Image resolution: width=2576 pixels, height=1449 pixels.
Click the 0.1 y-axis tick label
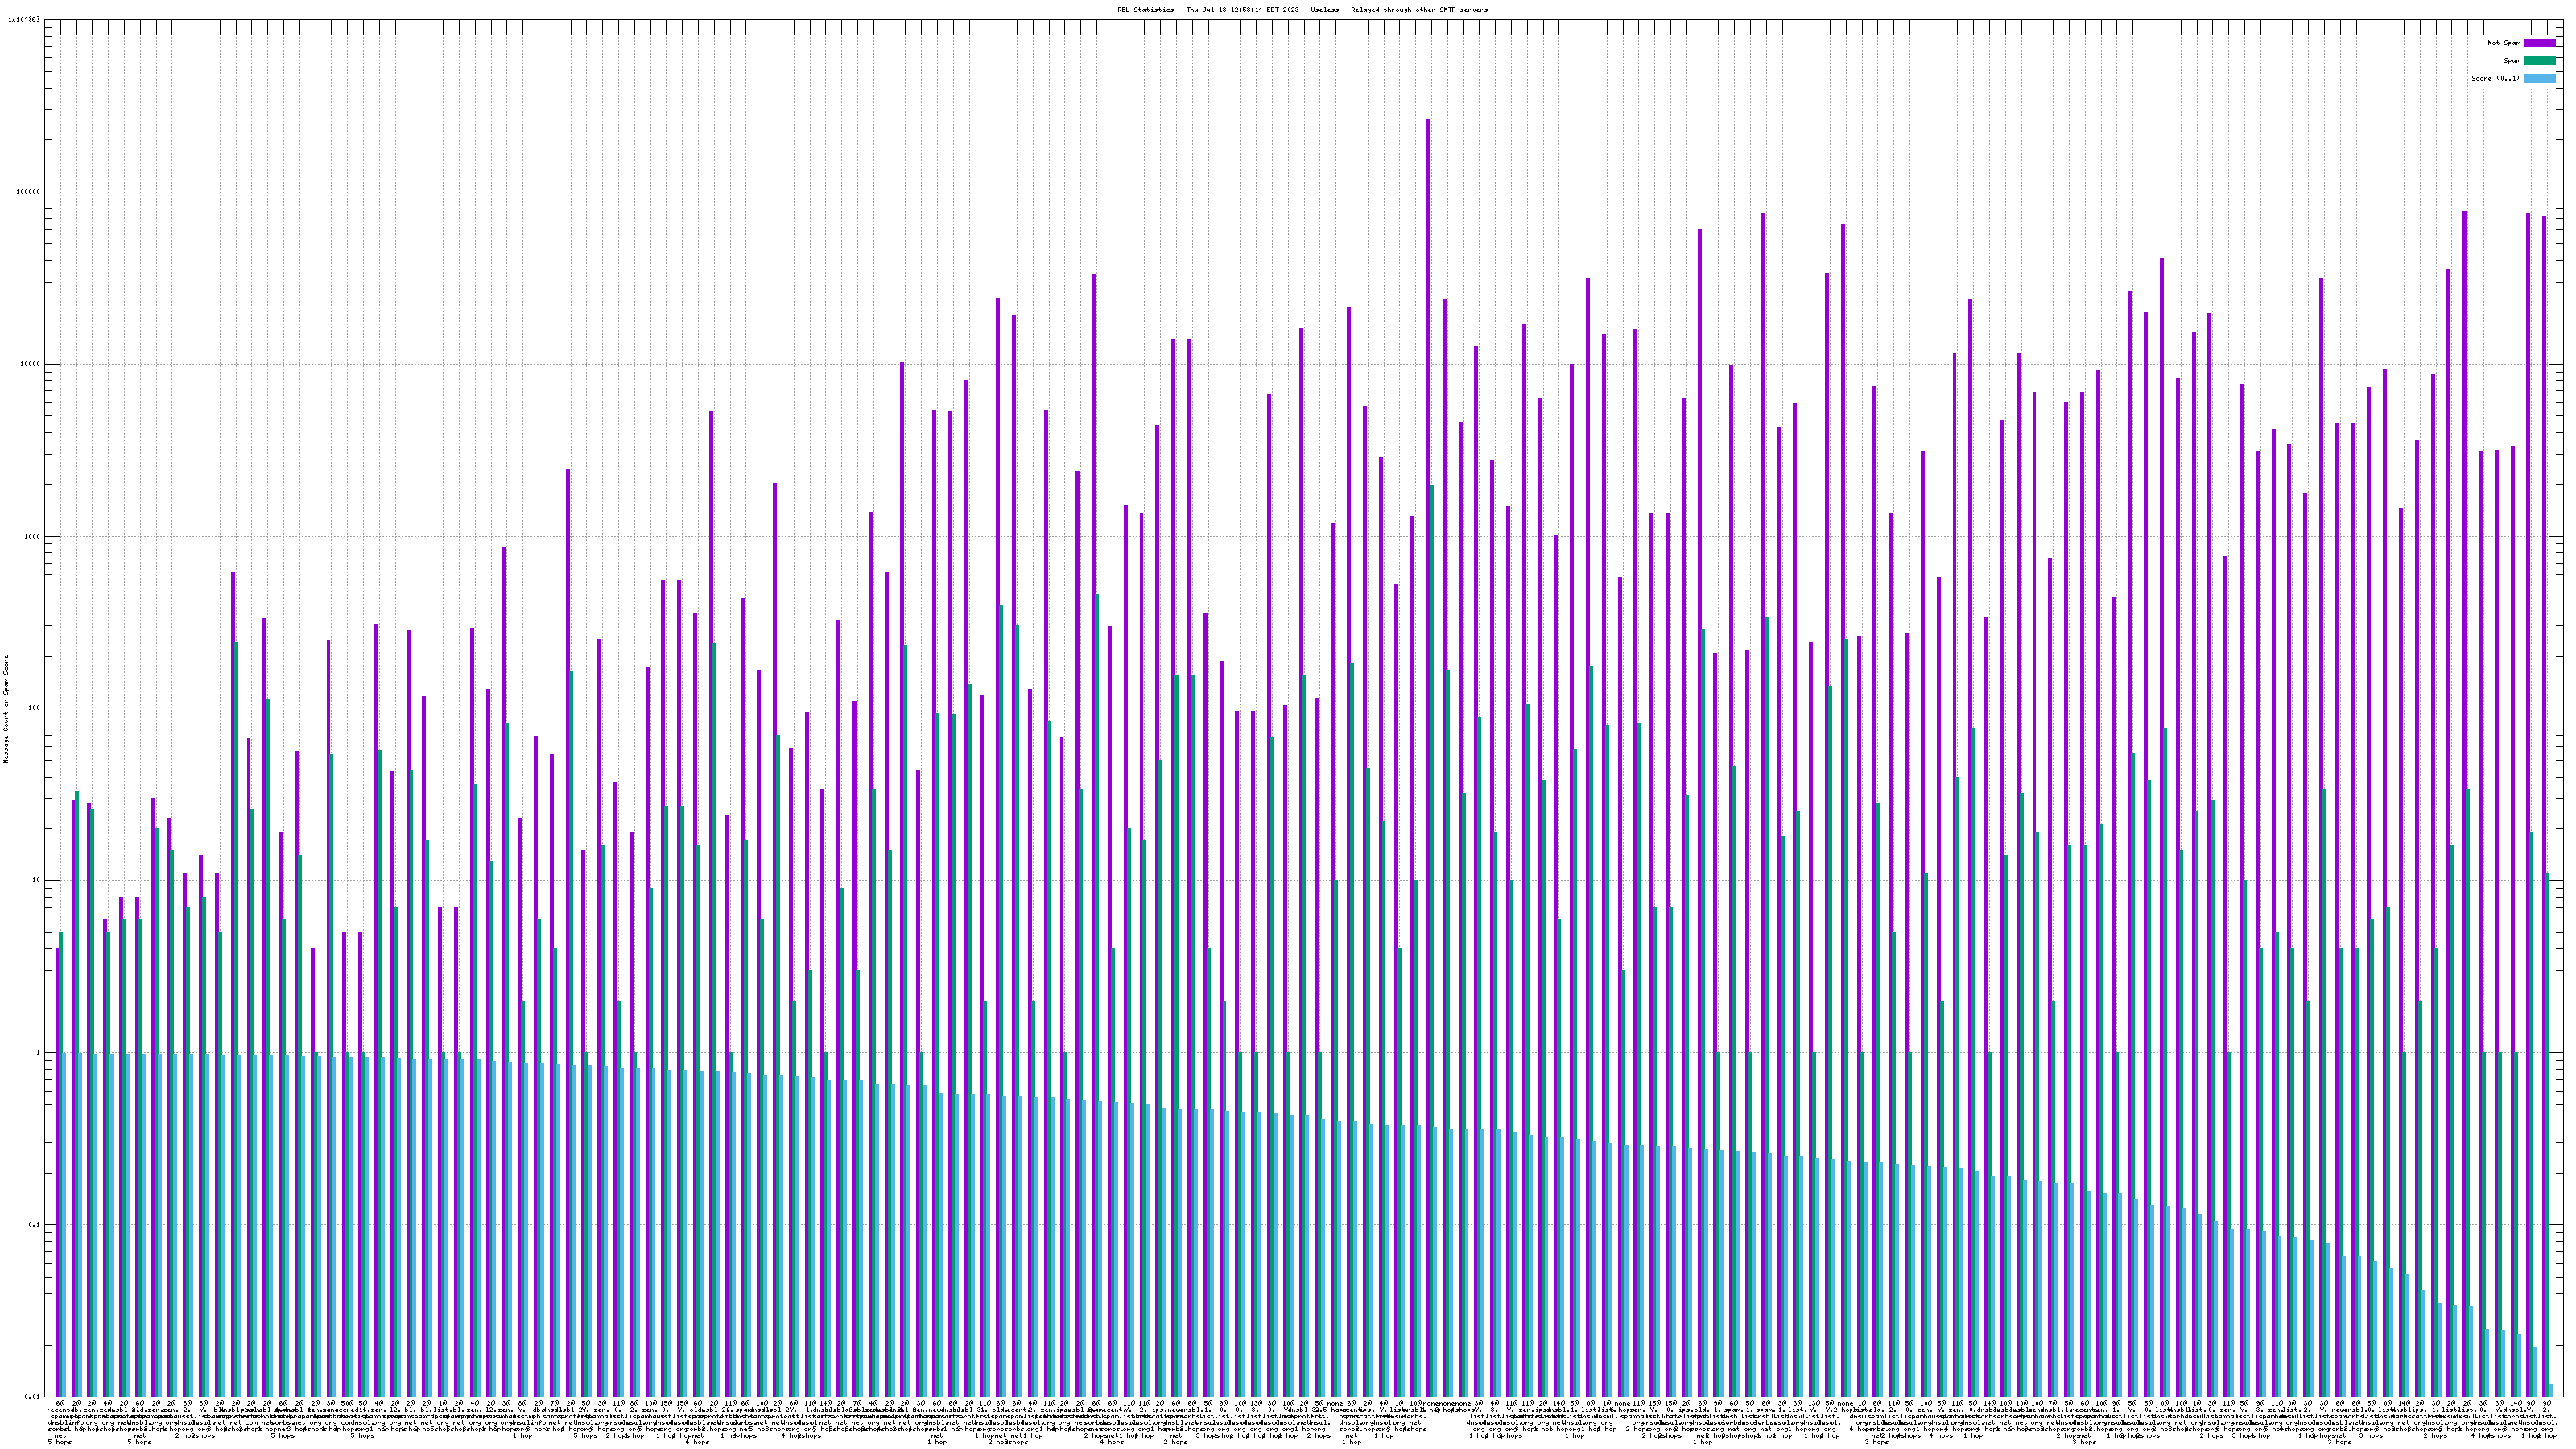(34, 1225)
